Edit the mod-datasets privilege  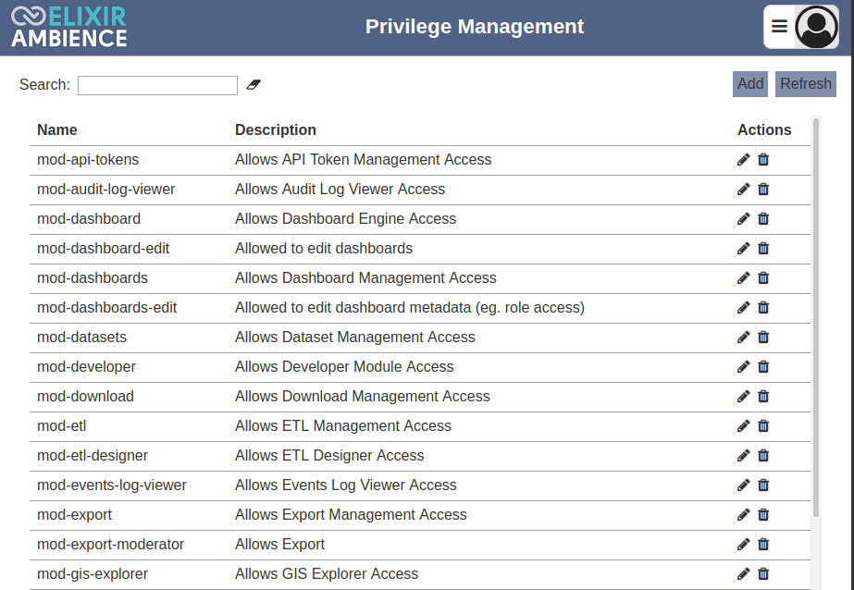(x=744, y=337)
